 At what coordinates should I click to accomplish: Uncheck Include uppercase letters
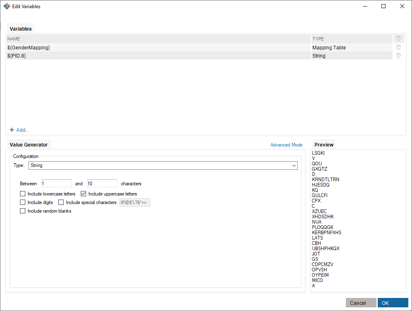tap(83, 194)
